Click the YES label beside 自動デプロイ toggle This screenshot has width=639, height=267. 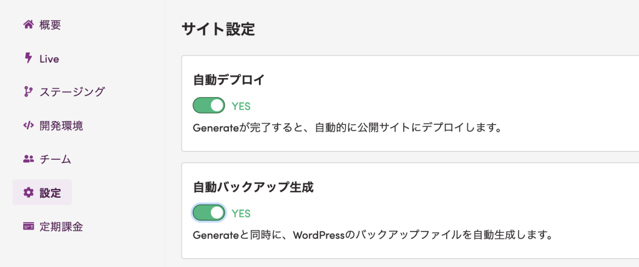click(x=241, y=106)
